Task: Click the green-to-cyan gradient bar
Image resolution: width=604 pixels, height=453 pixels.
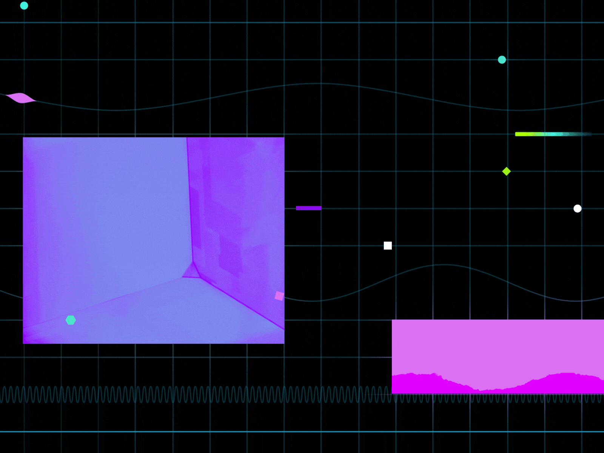Action: tap(553, 134)
